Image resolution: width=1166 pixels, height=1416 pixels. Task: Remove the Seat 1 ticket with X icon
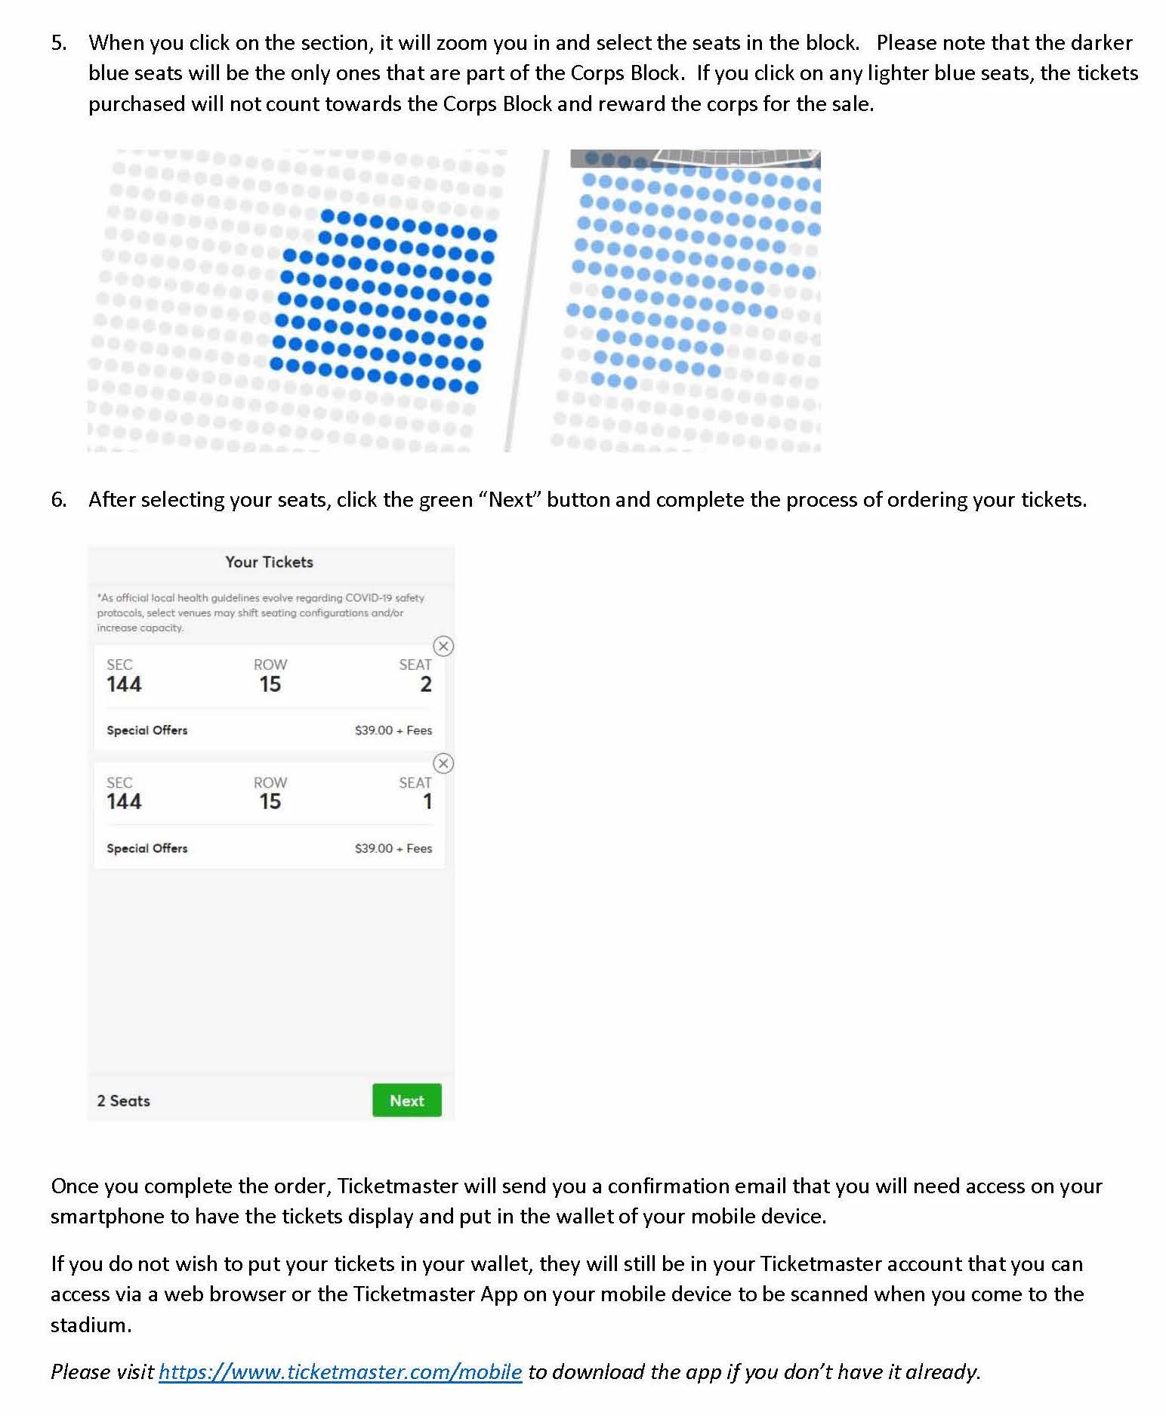(443, 764)
